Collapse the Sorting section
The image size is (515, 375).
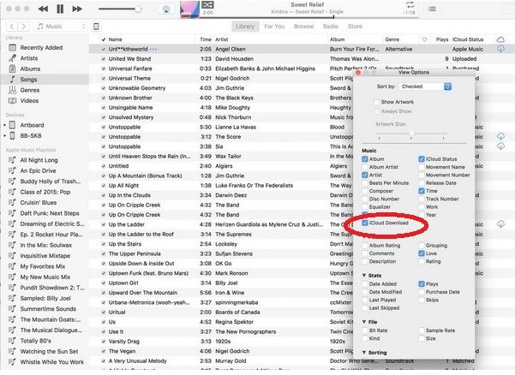[364, 353]
